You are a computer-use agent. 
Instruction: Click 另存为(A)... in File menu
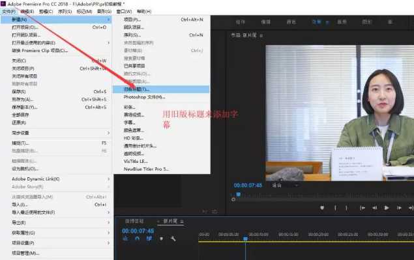click(x=56, y=100)
